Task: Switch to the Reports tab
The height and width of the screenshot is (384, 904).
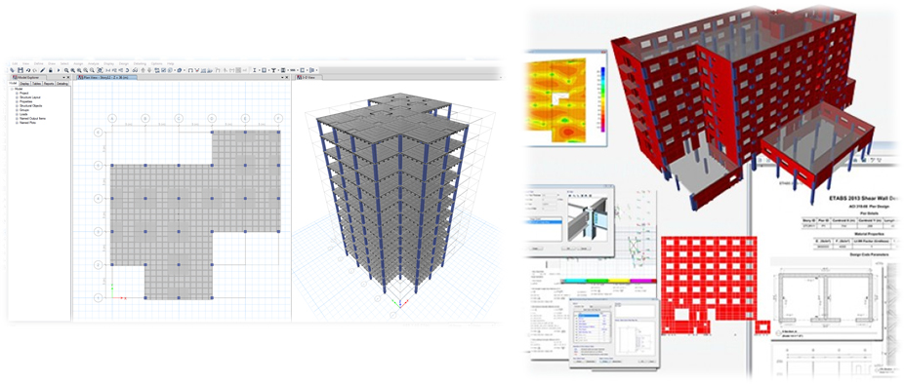Action: tap(49, 84)
